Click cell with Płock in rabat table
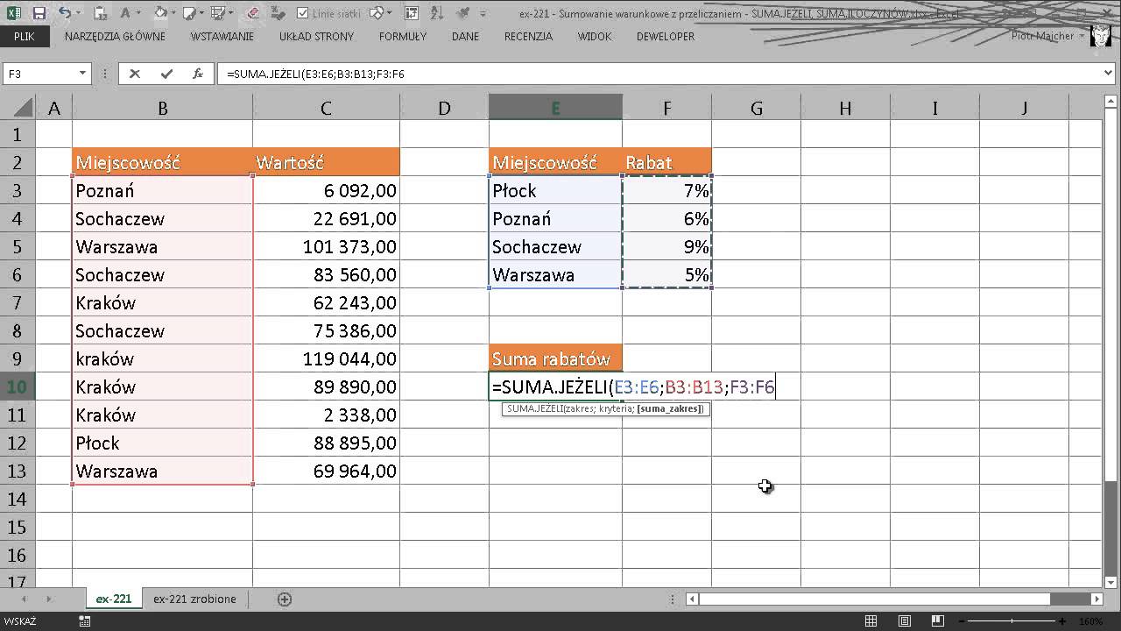1121x631 pixels. (555, 190)
